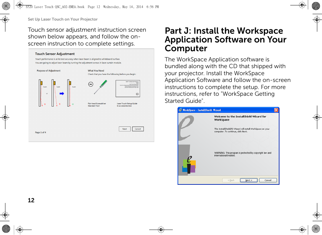Click the 'Page 1 of 4' text

point(41,133)
